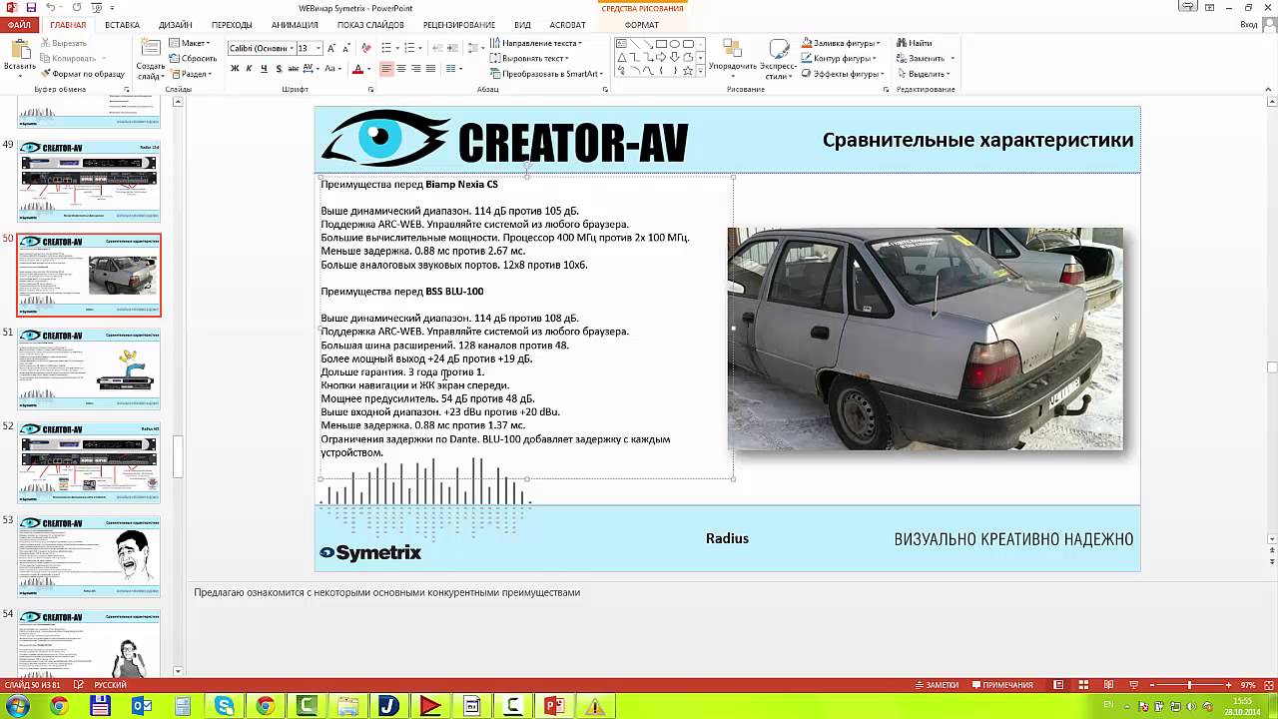Open the Calibri font name combo box
1278x719 pixels.
[262, 48]
